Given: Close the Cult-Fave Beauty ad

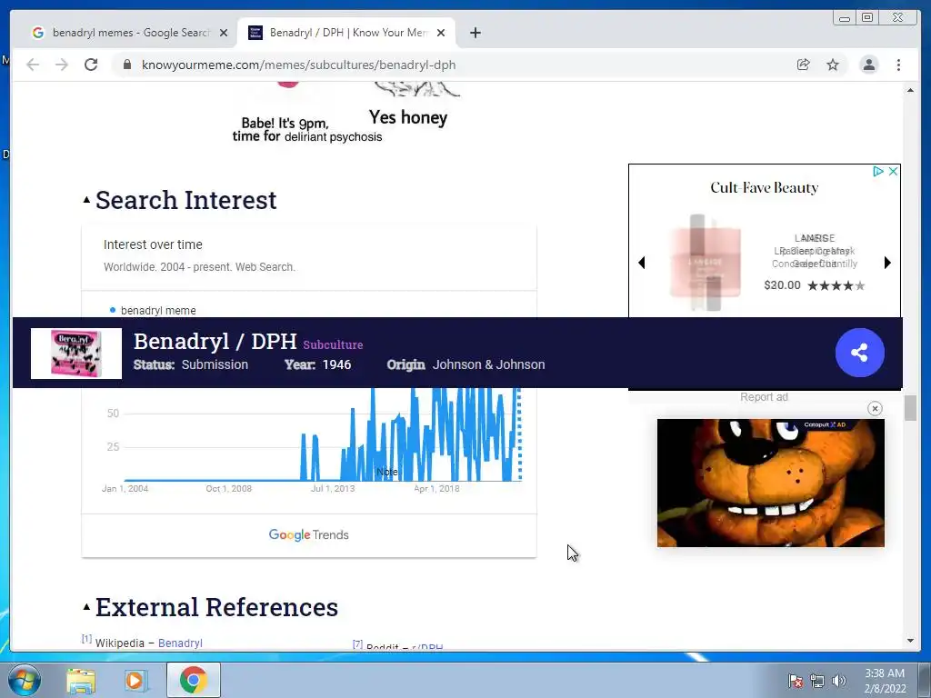Looking at the screenshot, I should 893,172.
